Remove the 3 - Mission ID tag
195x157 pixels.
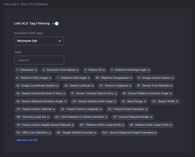104,70
